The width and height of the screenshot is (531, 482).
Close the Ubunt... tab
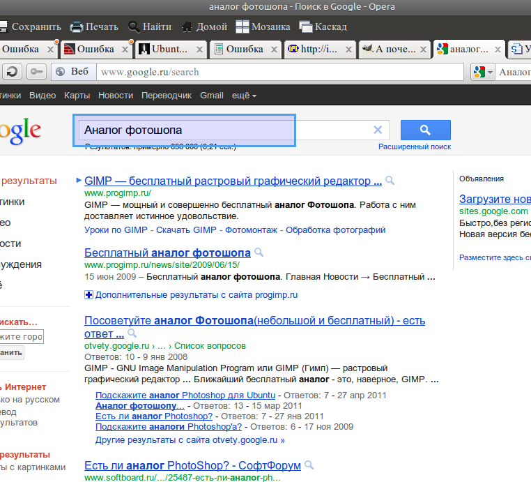pos(199,50)
